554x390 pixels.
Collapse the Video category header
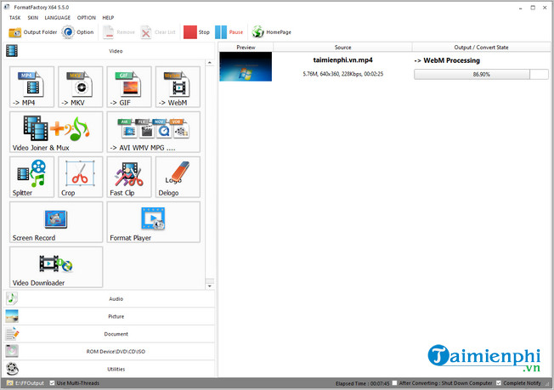[109, 51]
